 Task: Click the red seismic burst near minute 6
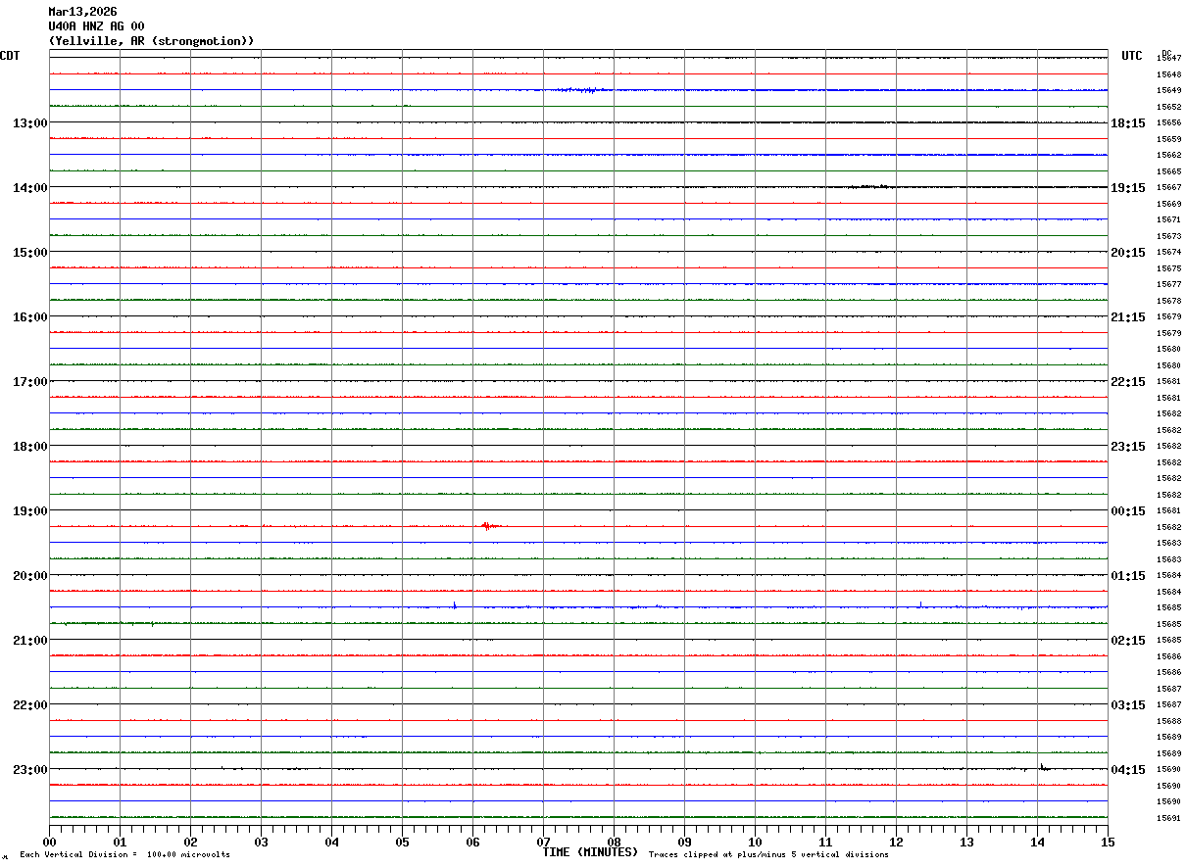489,526
